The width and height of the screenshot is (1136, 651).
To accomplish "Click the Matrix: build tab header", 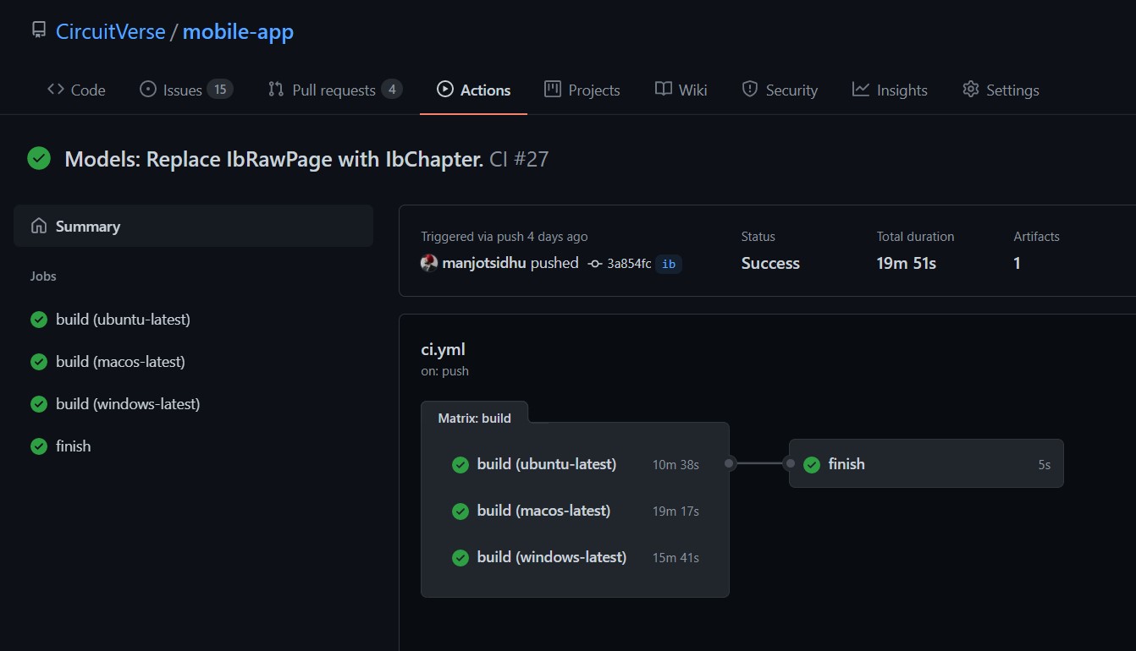I will click(474, 418).
